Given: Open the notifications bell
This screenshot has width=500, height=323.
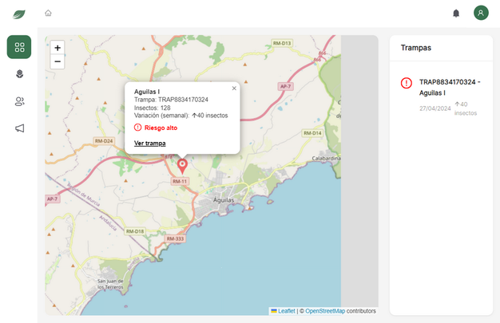Looking at the screenshot, I should [x=456, y=13].
